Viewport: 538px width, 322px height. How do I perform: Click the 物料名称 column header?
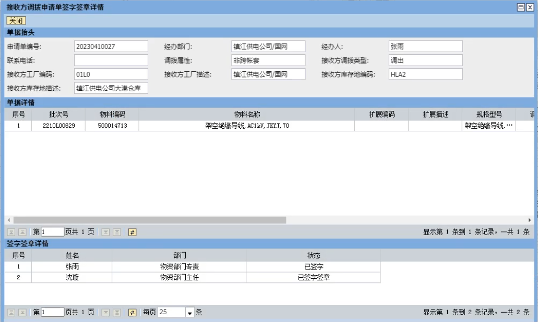pyautogui.click(x=247, y=115)
